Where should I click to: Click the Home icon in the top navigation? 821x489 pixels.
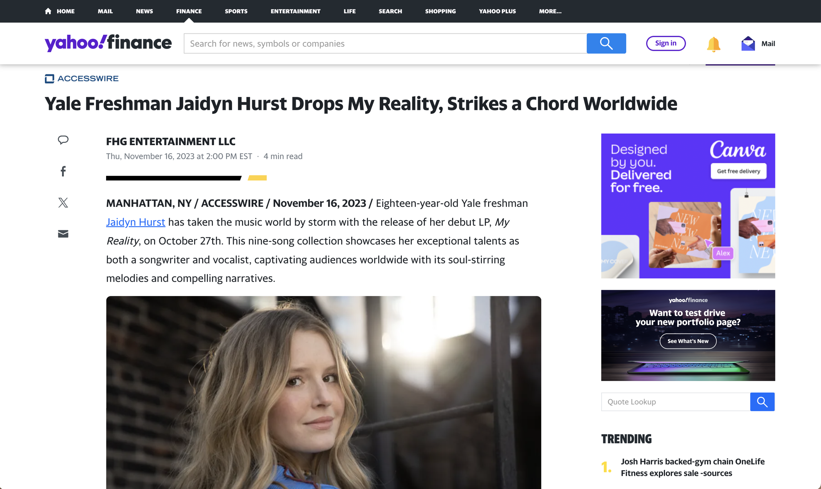(x=48, y=11)
